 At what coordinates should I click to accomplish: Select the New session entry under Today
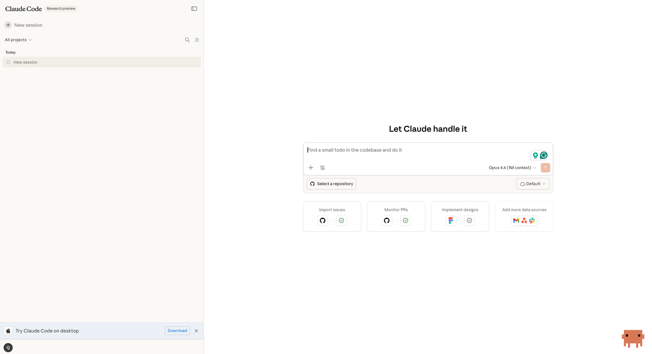coord(102,62)
